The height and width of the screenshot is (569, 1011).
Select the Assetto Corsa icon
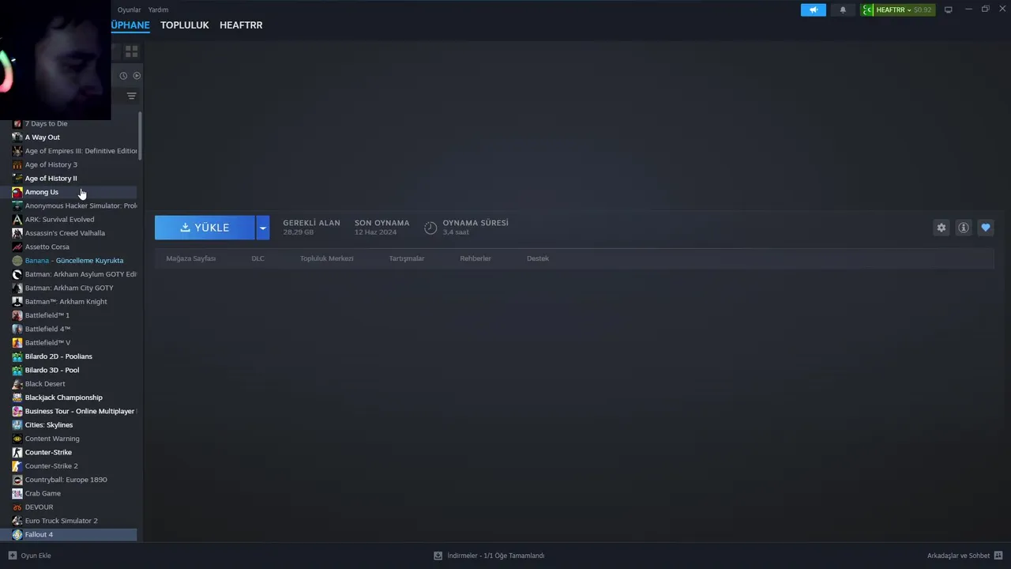pyautogui.click(x=17, y=247)
